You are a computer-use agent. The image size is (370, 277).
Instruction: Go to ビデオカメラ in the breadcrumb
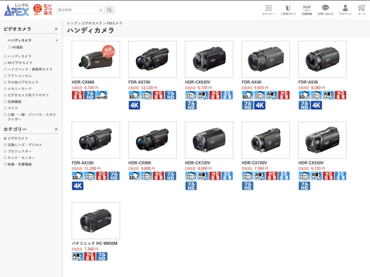point(92,23)
